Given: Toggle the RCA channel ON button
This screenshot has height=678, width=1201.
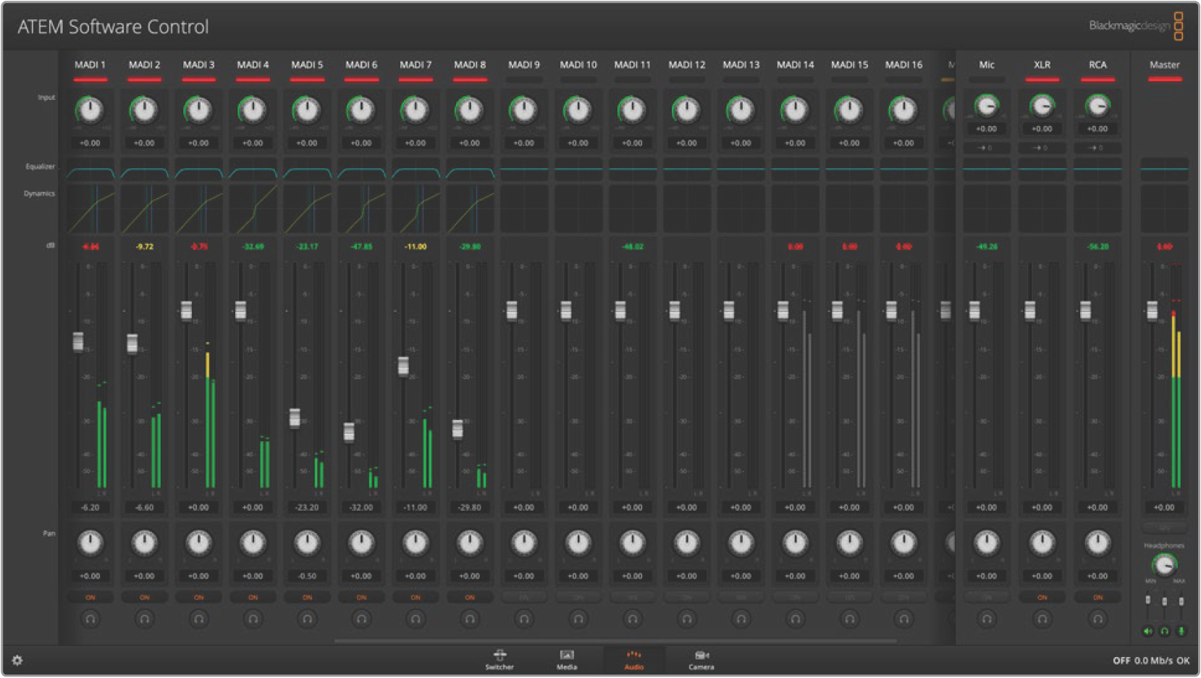Looking at the screenshot, I should [x=1097, y=598].
